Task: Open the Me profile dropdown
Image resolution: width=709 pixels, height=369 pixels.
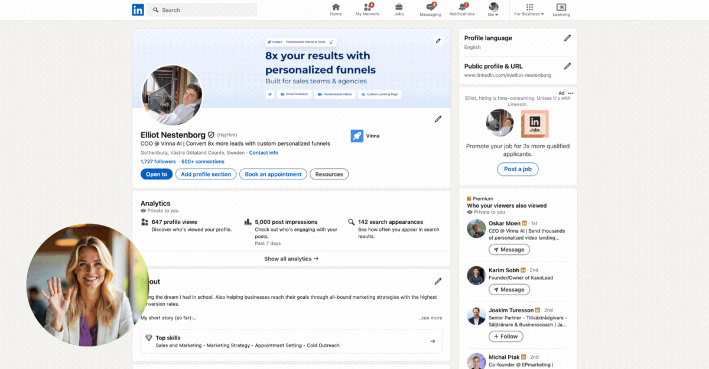Action: 493,9
